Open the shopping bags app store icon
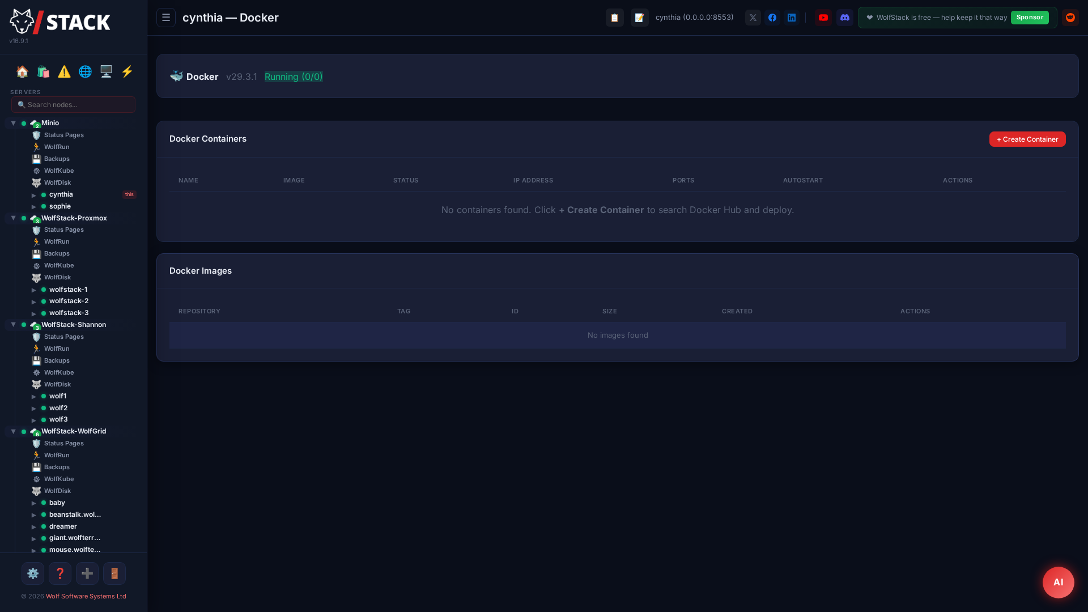This screenshot has height=612, width=1088. point(43,71)
